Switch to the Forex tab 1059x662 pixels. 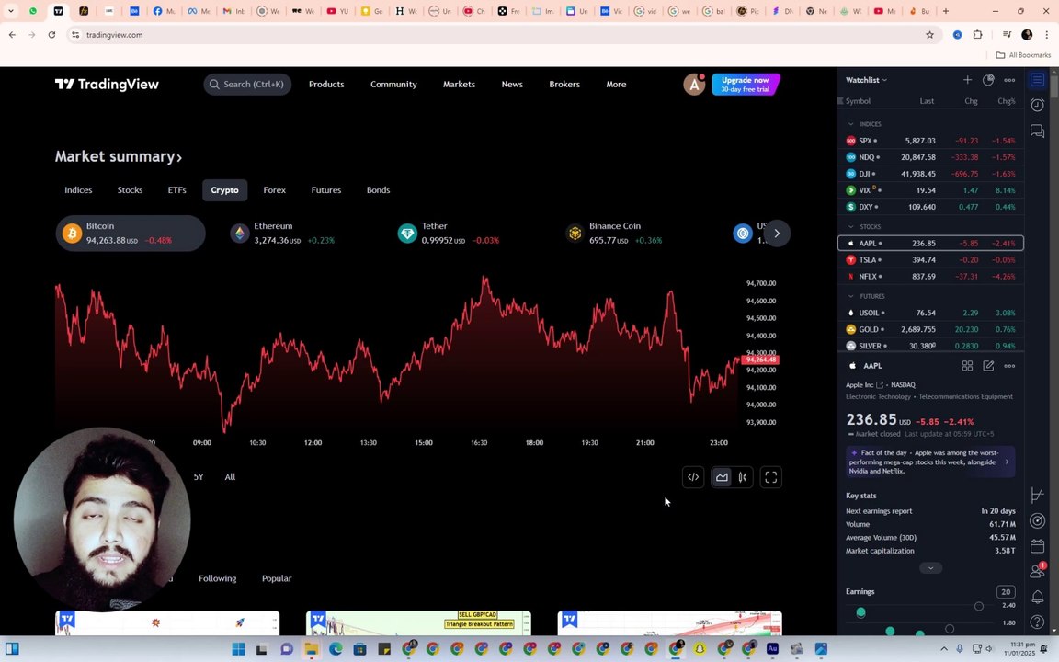click(x=274, y=190)
